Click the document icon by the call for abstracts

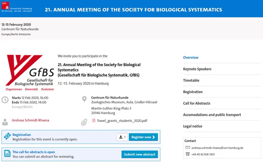click(x=7, y=153)
